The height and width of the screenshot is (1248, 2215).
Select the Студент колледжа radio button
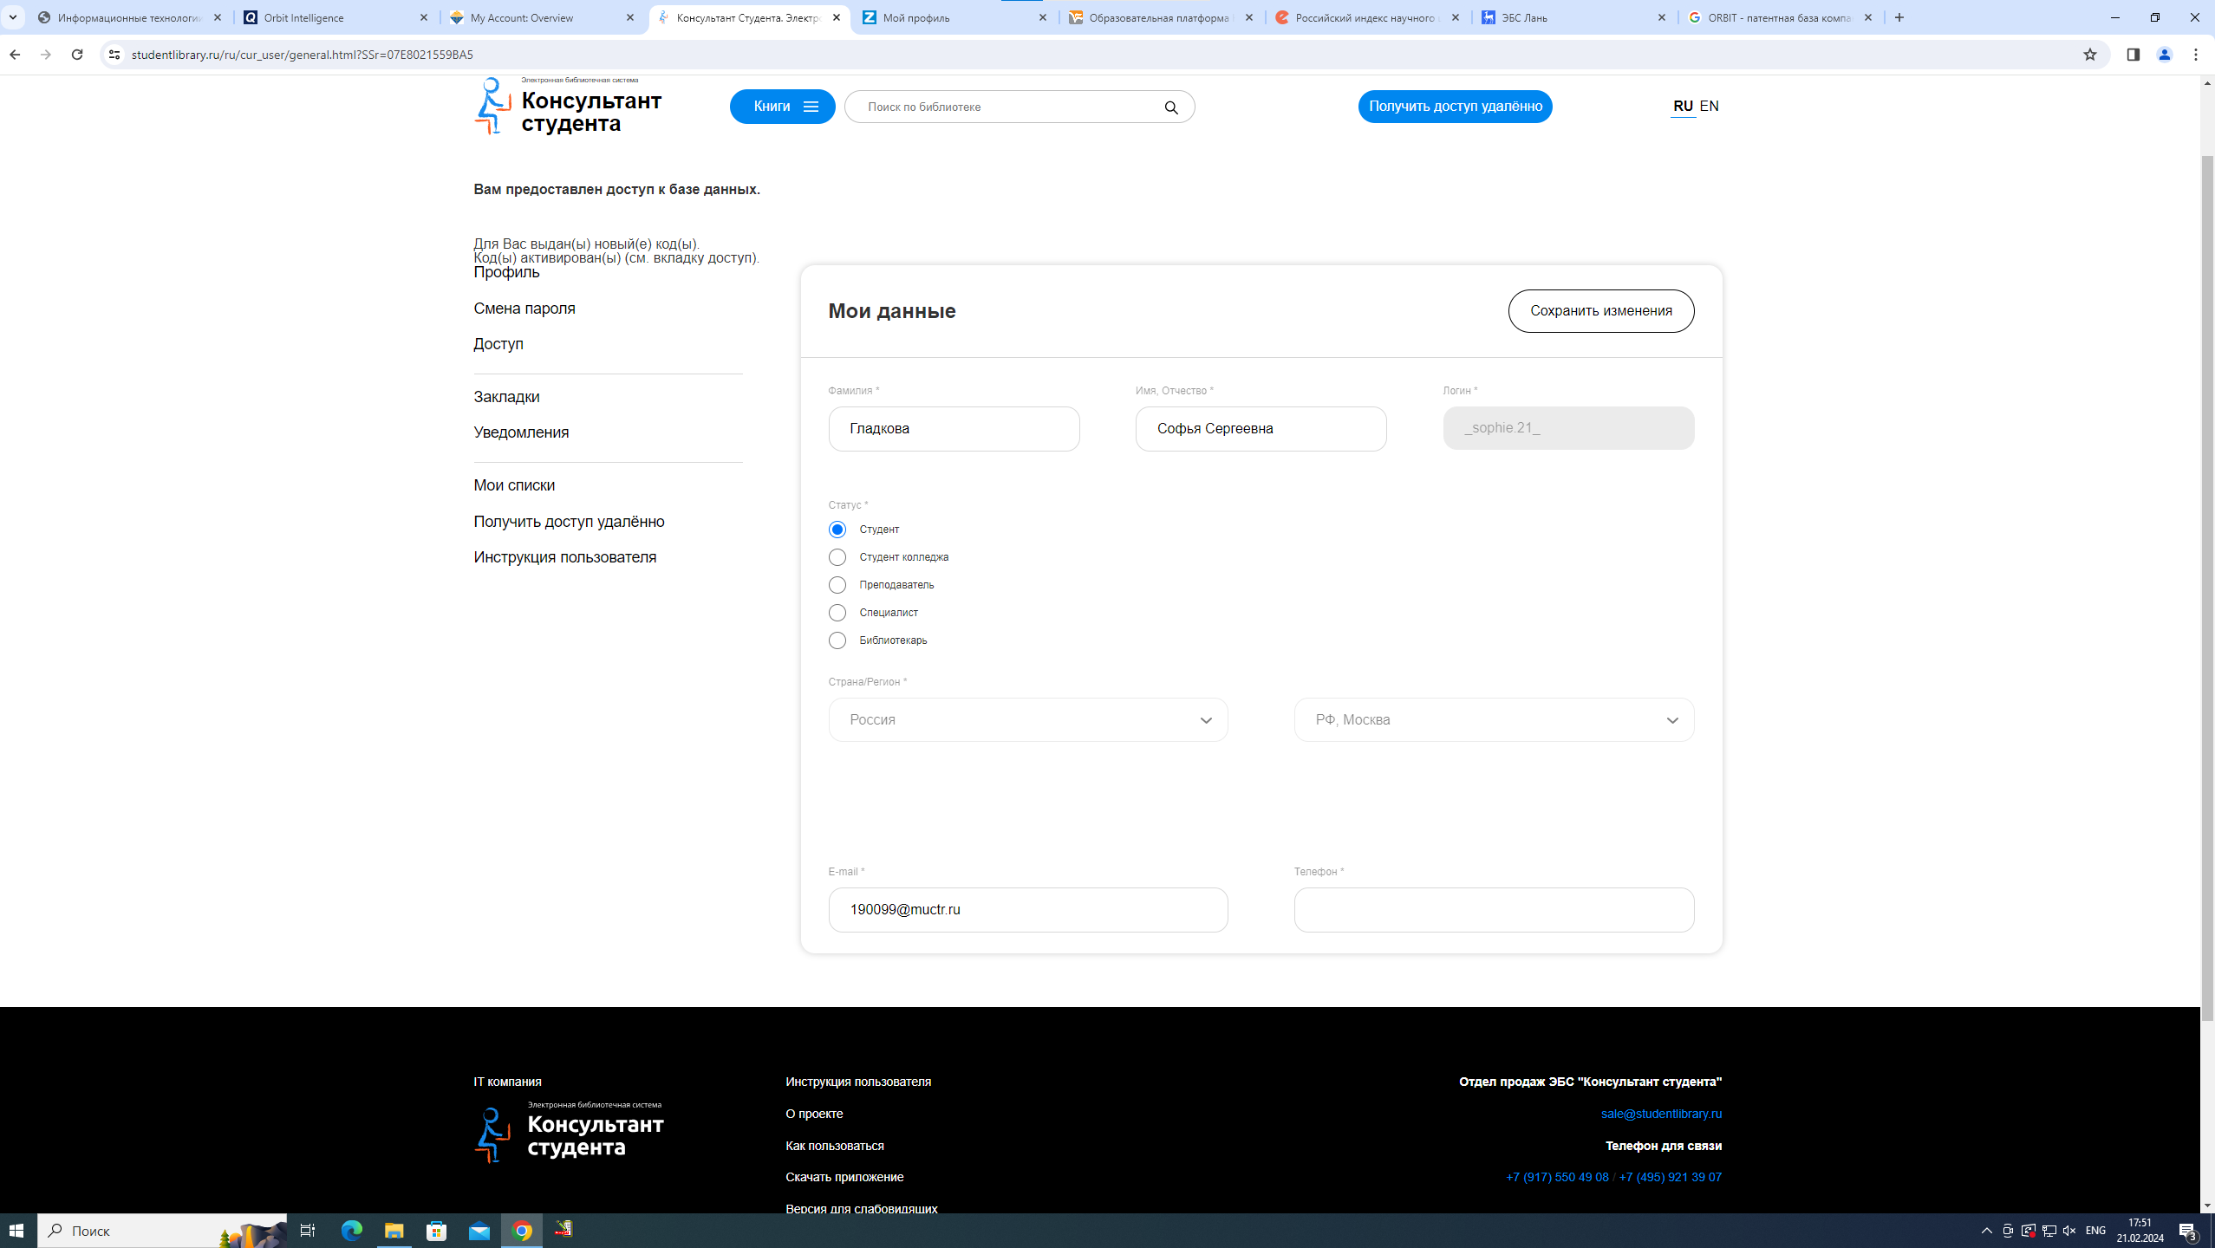tap(837, 557)
